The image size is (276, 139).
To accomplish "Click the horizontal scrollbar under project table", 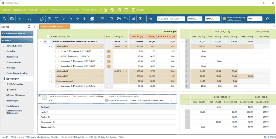I will 93,90.
